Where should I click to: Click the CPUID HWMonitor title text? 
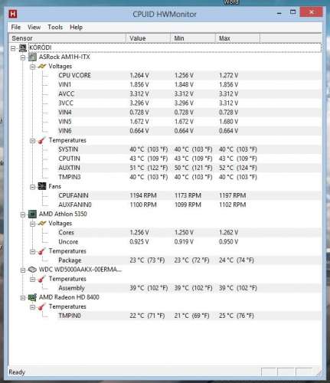point(165,15)
